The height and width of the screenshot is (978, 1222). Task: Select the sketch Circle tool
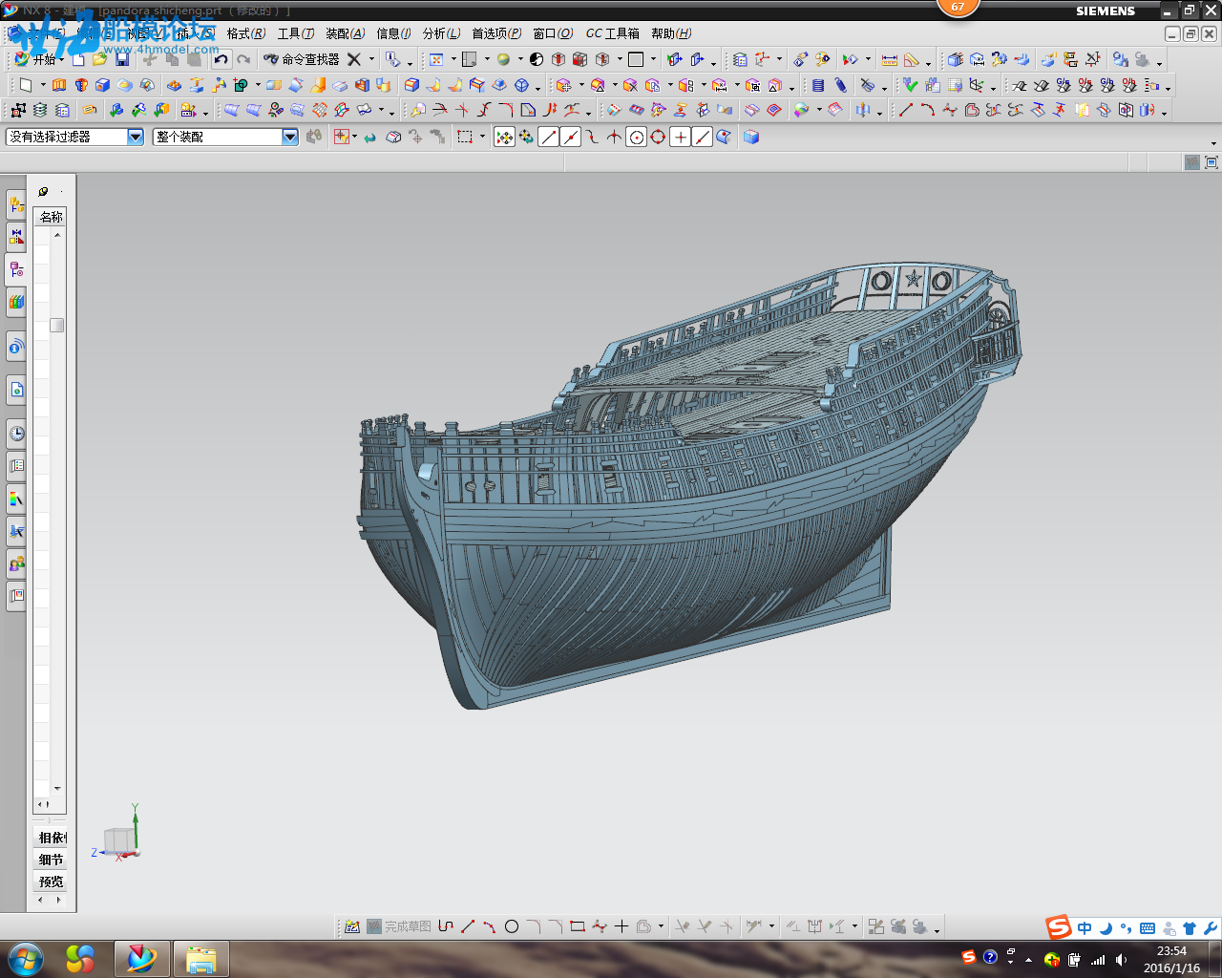click(x=512, y=926)
